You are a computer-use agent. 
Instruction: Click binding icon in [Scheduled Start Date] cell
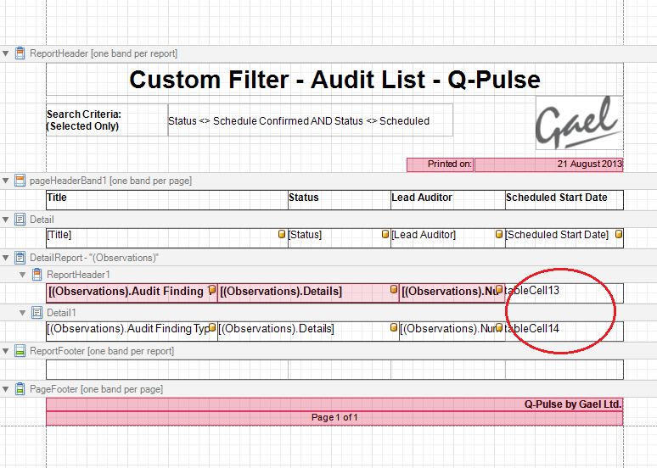click(619, 234)
